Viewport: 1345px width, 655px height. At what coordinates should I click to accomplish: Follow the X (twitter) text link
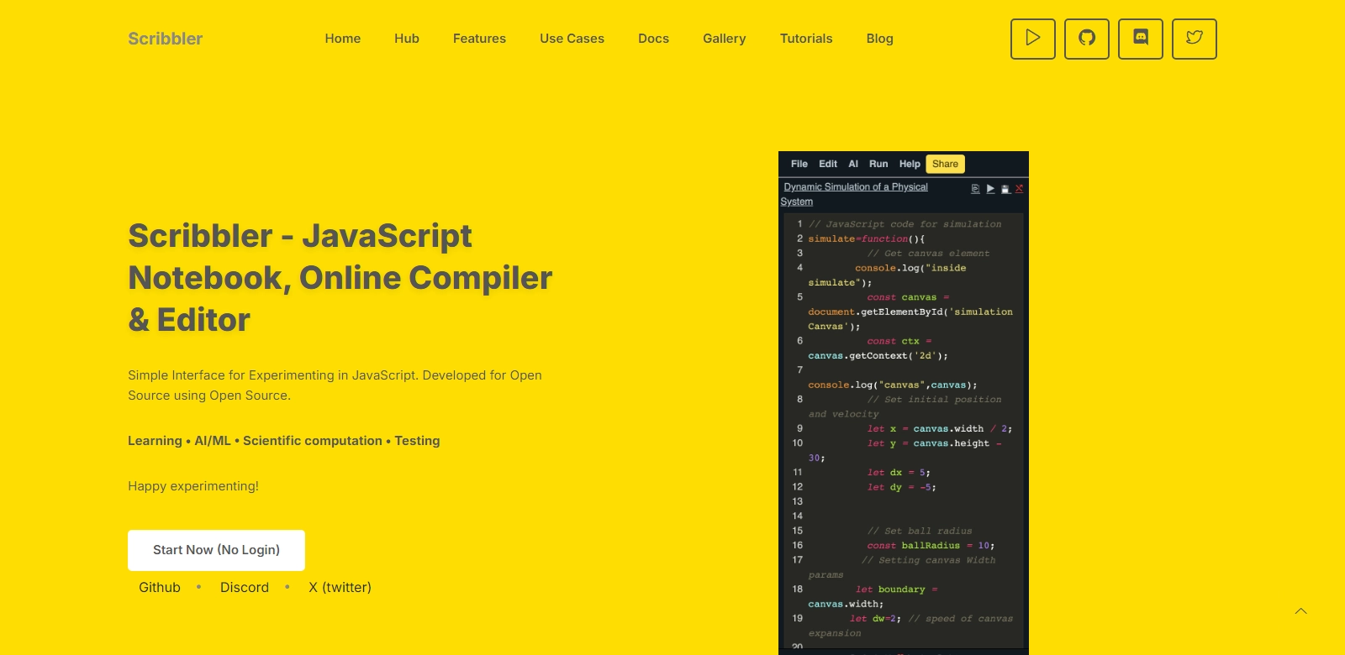(x=340, y=588)
